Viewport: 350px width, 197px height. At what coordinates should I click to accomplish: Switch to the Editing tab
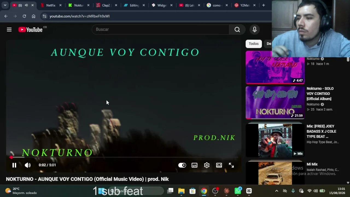pos(134,5)
